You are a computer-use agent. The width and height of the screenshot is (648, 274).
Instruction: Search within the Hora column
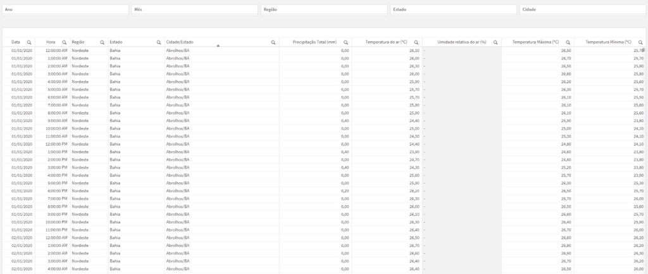pos(64,42)
